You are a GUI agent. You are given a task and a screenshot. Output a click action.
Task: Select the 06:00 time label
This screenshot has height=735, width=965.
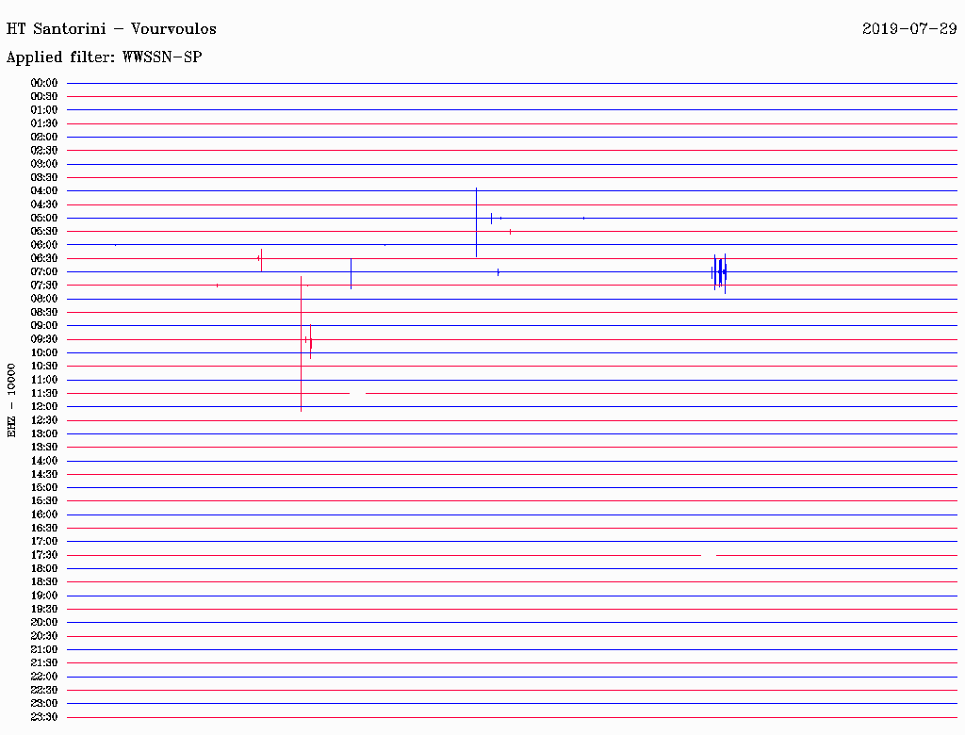[x=44, y=245]
